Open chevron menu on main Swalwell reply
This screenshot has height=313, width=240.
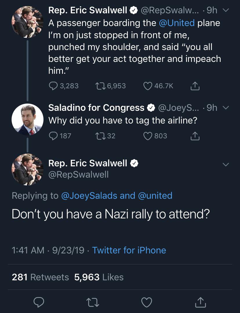click(226, 164)
